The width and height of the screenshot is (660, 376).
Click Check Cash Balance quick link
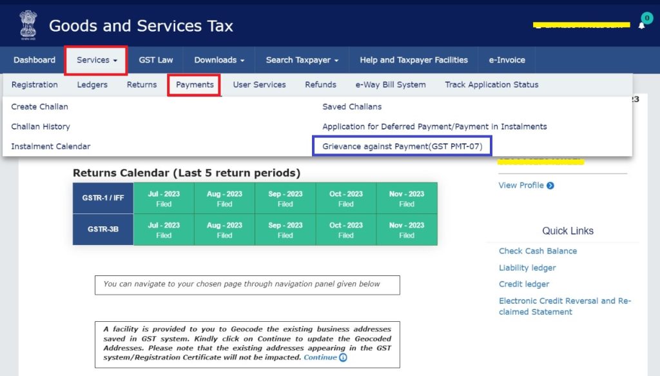tap(538, 251)
